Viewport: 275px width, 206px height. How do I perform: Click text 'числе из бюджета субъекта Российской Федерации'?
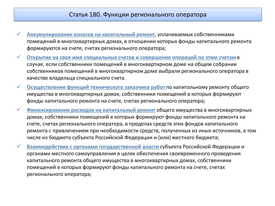89,138
